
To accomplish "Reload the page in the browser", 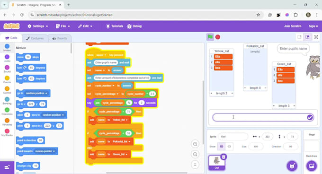I will click(x=22, y=15).
